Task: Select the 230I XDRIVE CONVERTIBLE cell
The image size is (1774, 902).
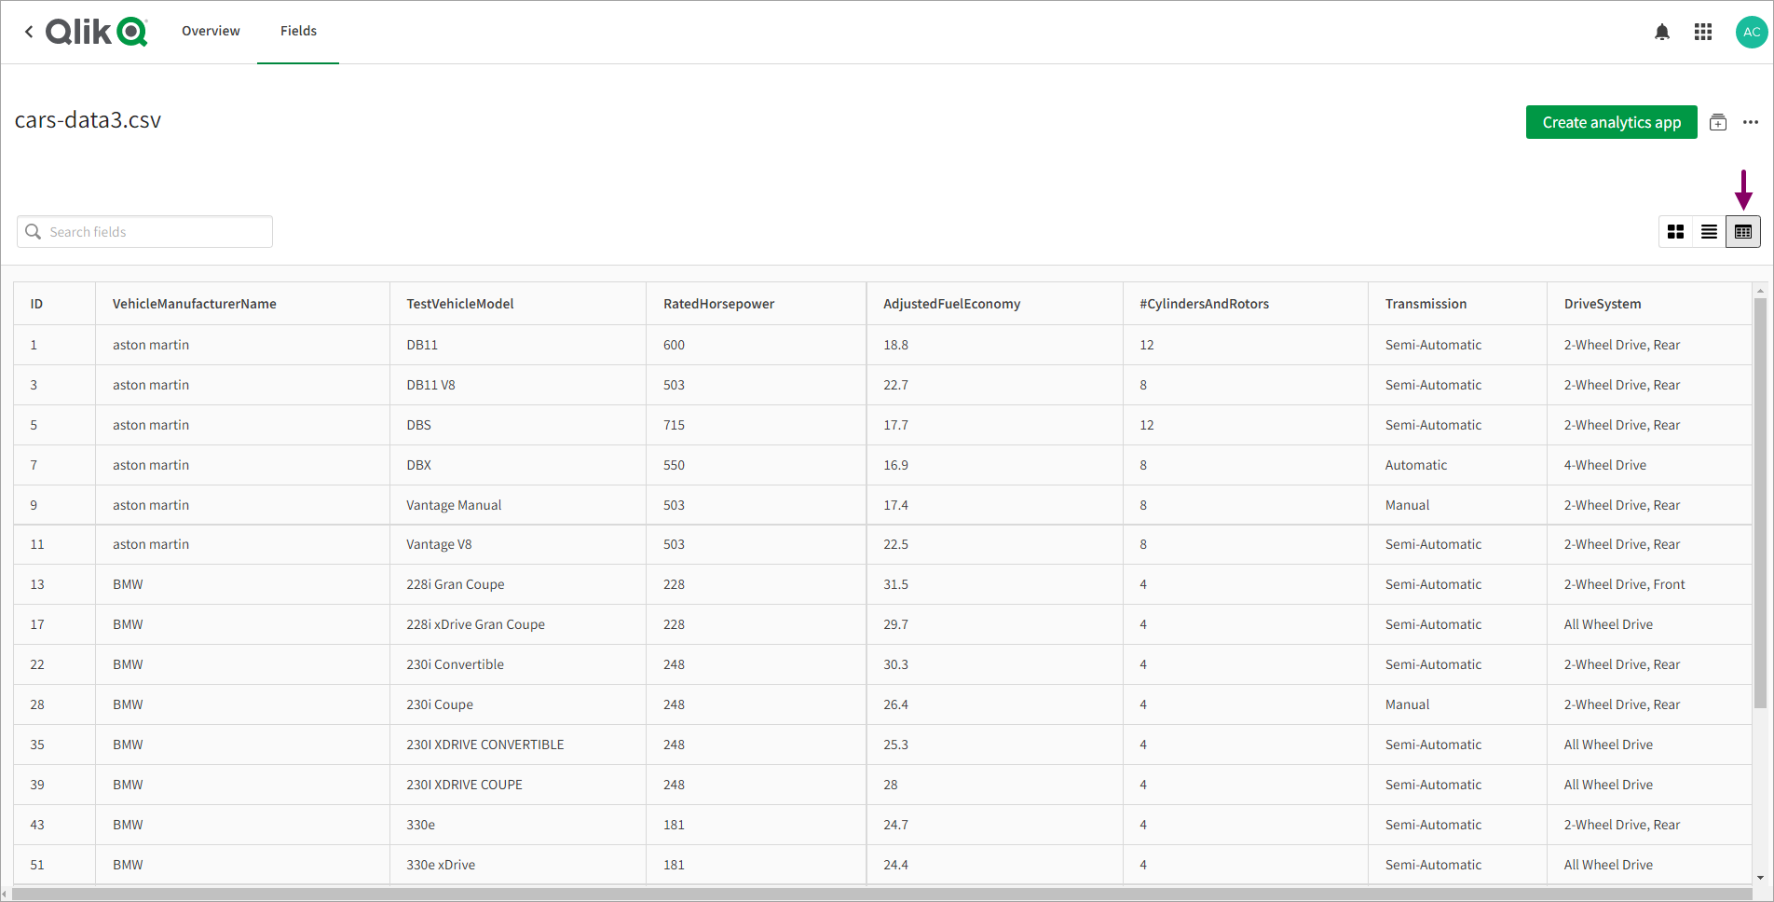Action: point(518,745)
